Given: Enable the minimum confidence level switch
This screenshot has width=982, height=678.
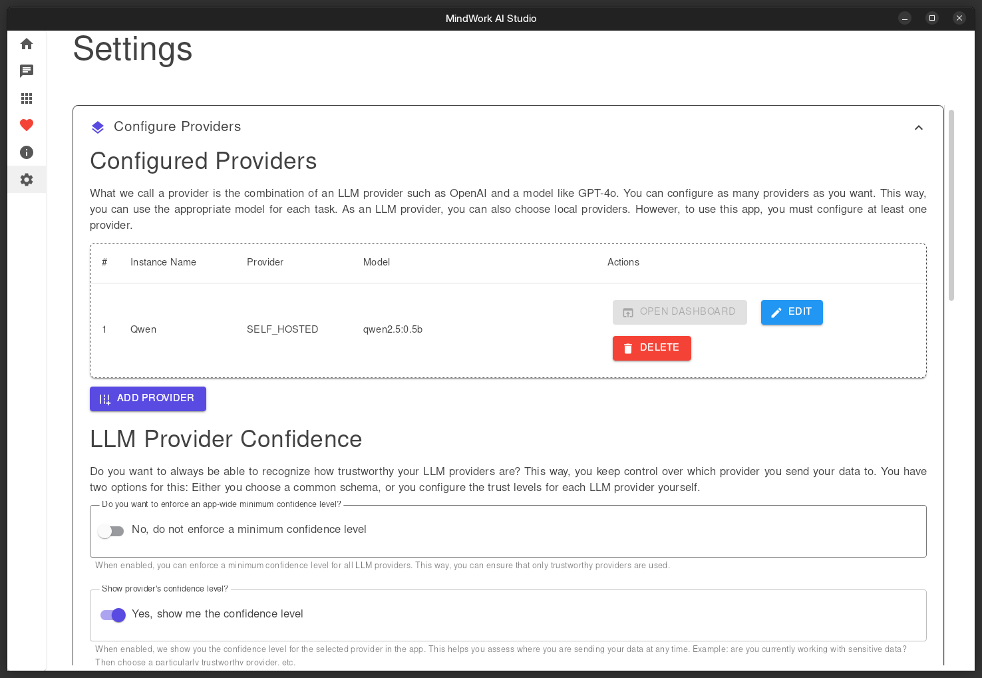Looking at the screenshot, I should pos(111,531).
